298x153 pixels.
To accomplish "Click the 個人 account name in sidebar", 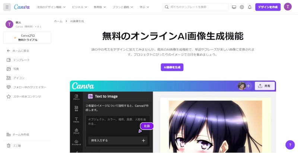I will [18, 23].
